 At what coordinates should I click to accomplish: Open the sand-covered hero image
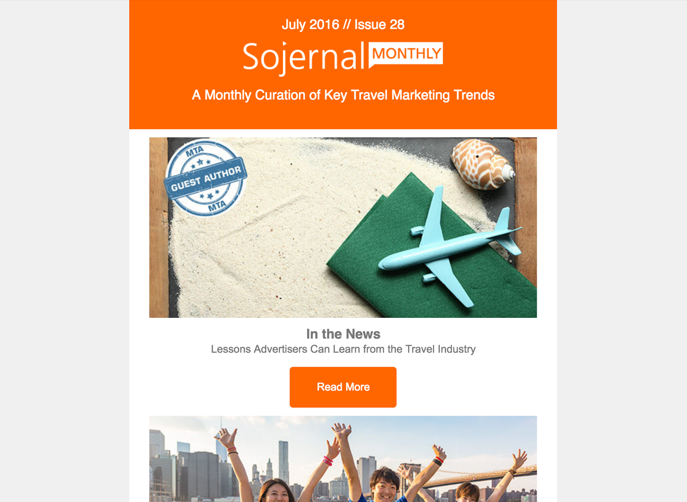tap(343, 228)
